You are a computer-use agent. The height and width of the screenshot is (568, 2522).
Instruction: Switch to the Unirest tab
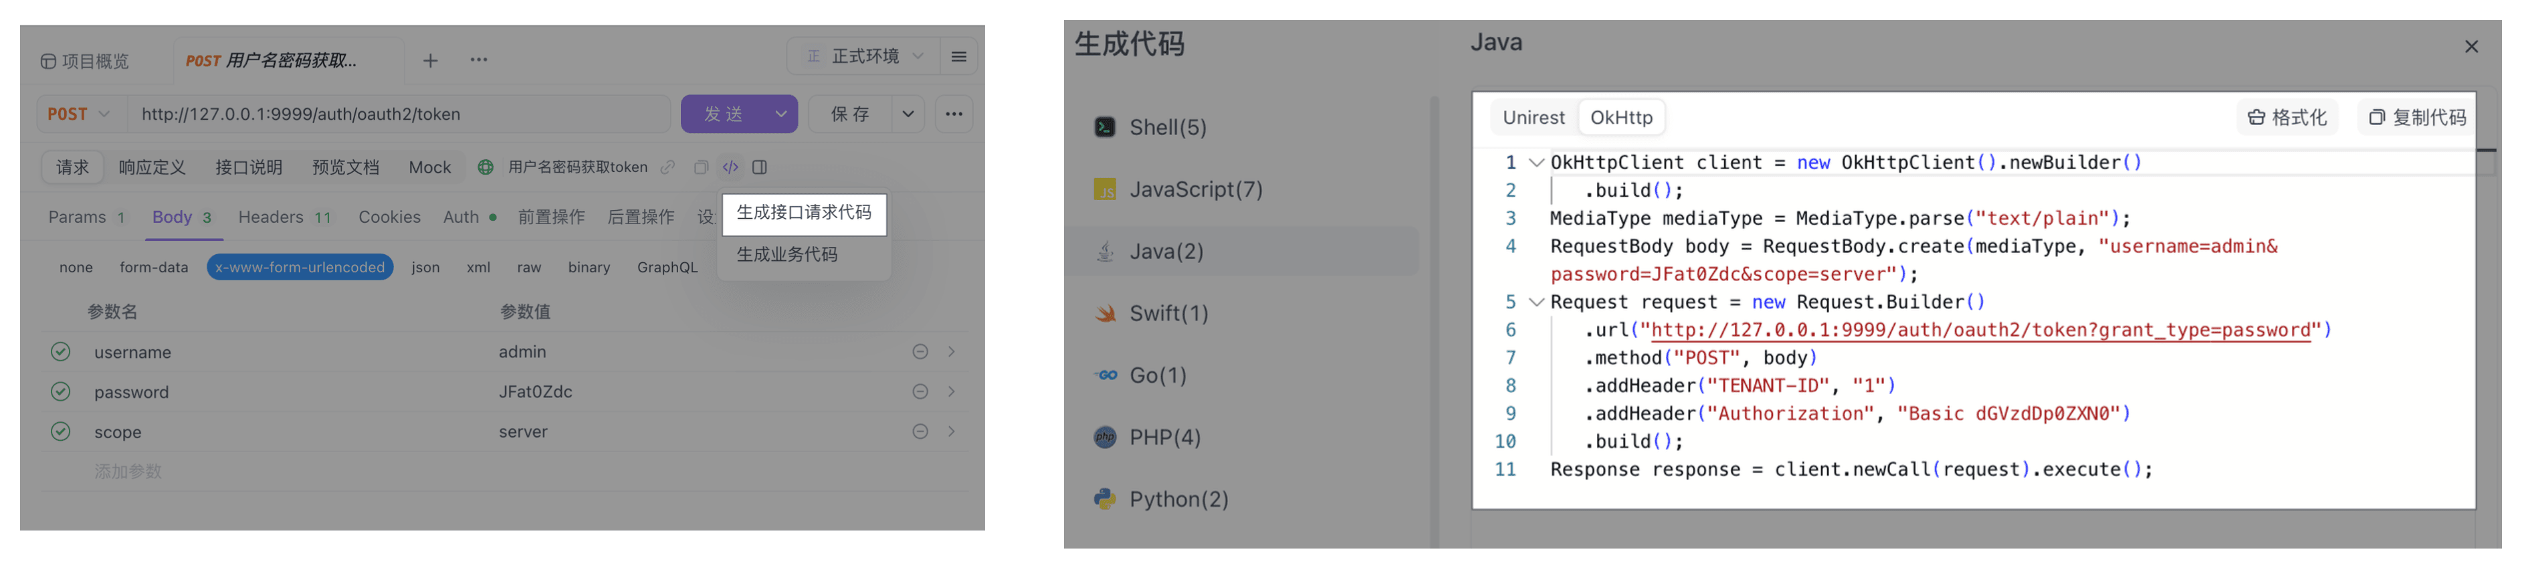(x=1533, y=118)
